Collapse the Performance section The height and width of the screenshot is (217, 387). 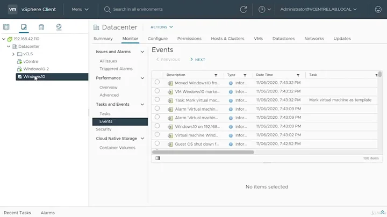[142, 78]
